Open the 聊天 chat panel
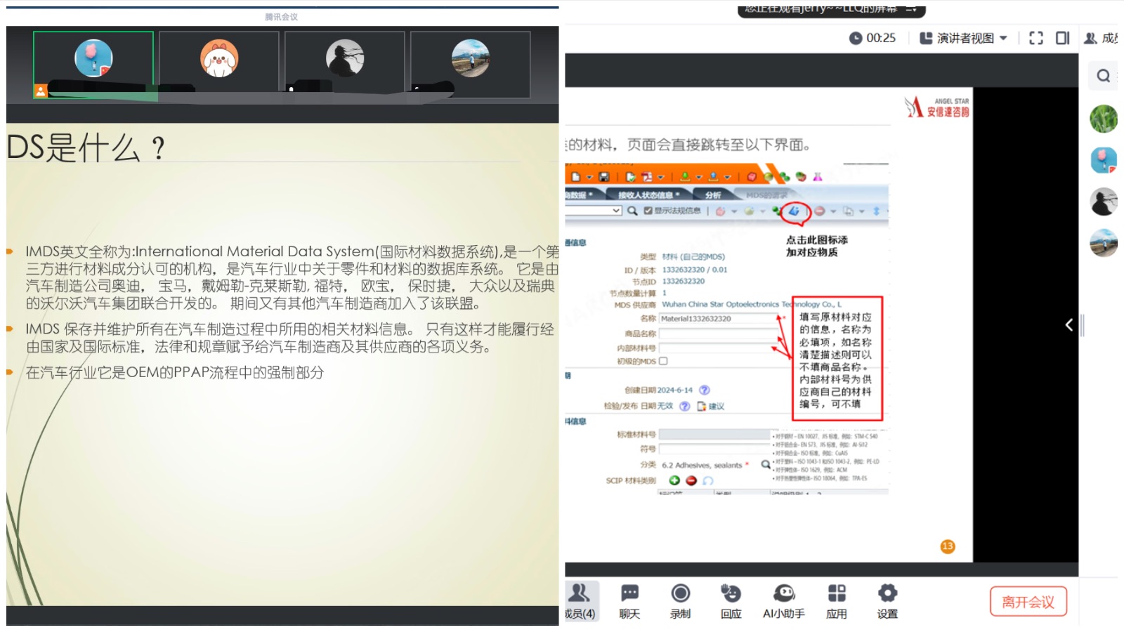Image resolution: width=1124 pixels, height=632 pixels. pos(629,601)
